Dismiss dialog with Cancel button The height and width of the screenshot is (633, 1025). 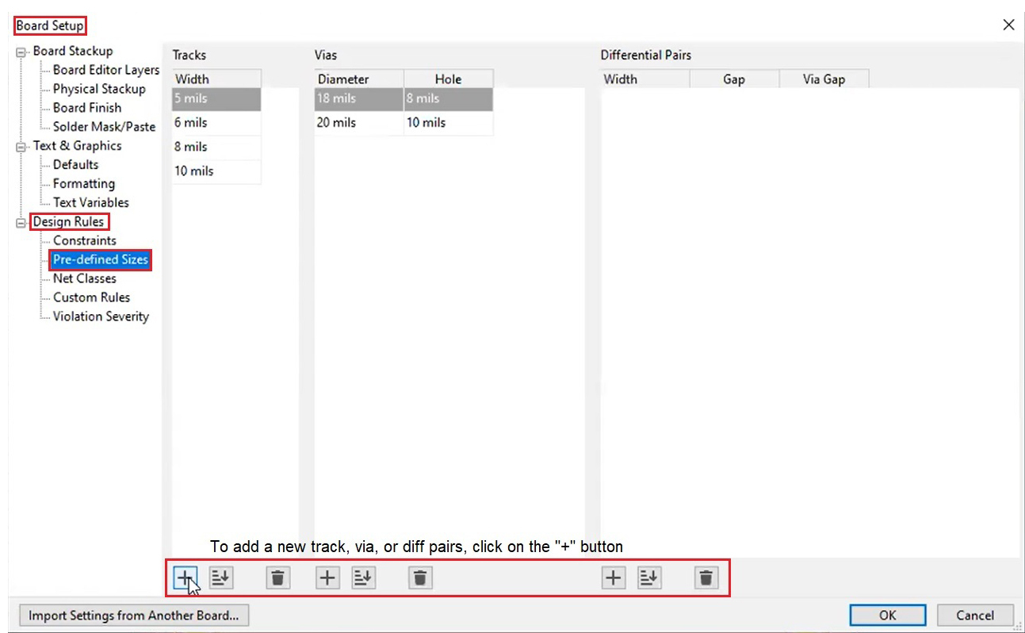(975, 616)
